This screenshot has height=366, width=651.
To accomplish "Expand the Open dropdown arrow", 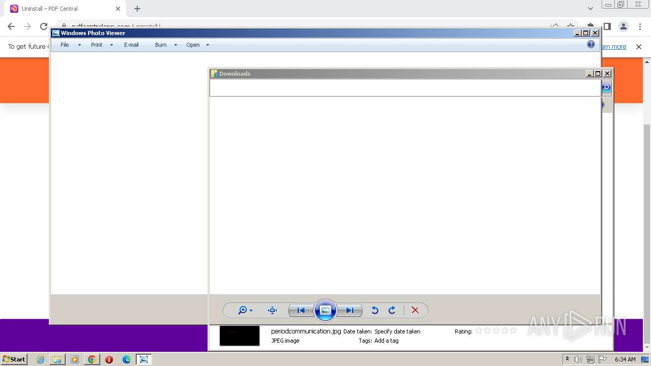I will (208, 45).
